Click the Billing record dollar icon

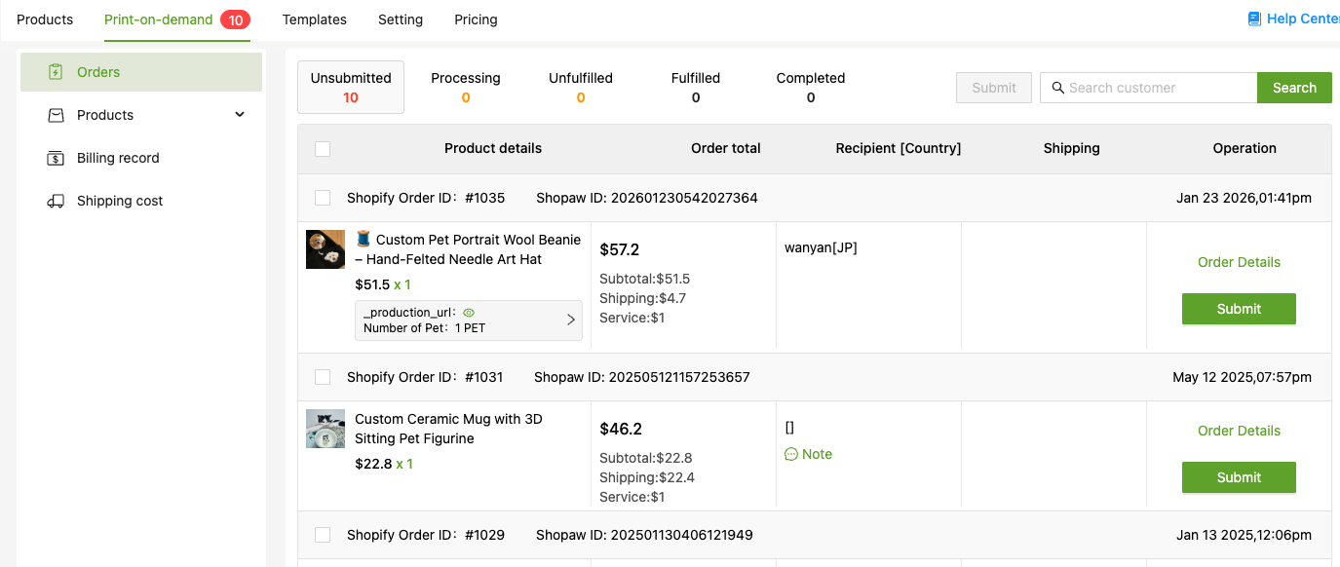(x=57, y=158)
